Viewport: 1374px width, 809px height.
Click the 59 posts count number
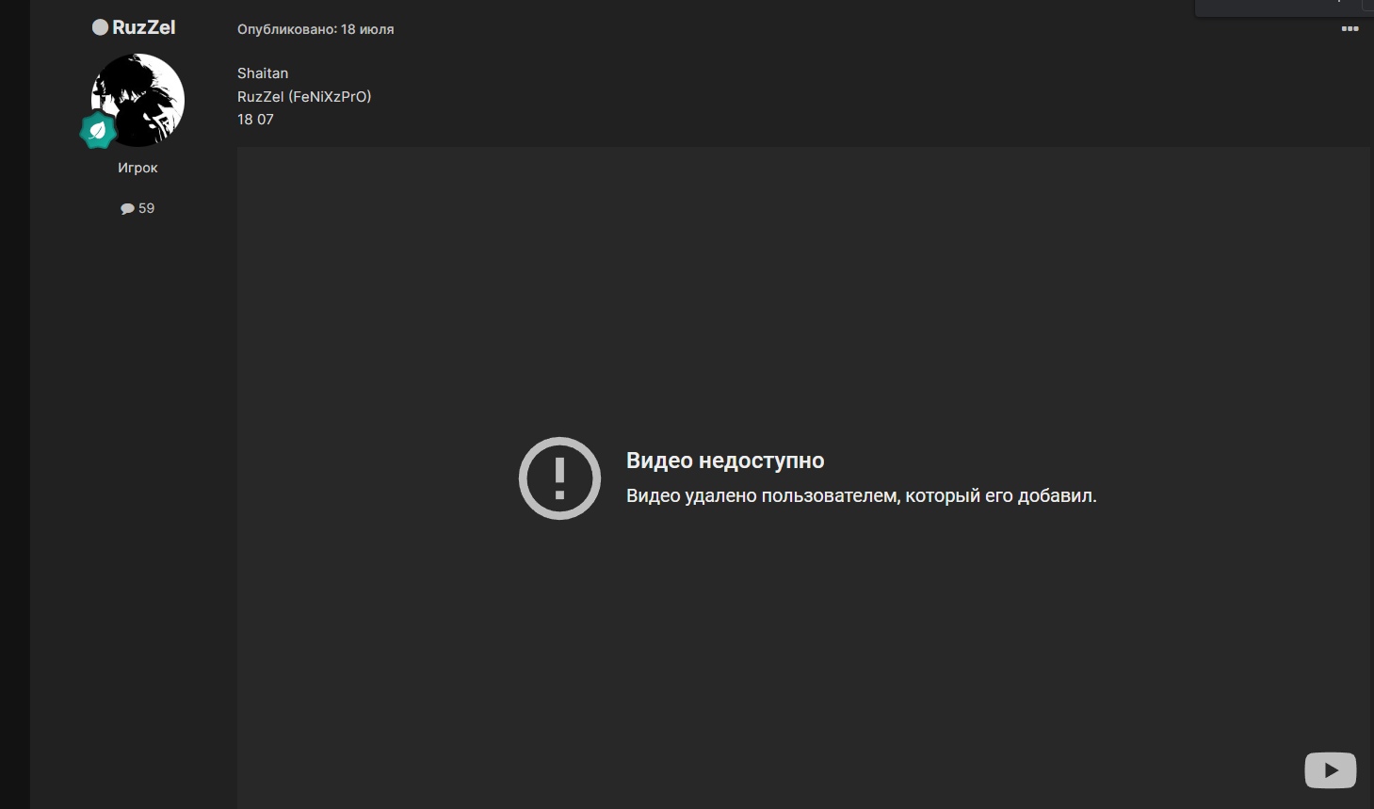point(147,208)
